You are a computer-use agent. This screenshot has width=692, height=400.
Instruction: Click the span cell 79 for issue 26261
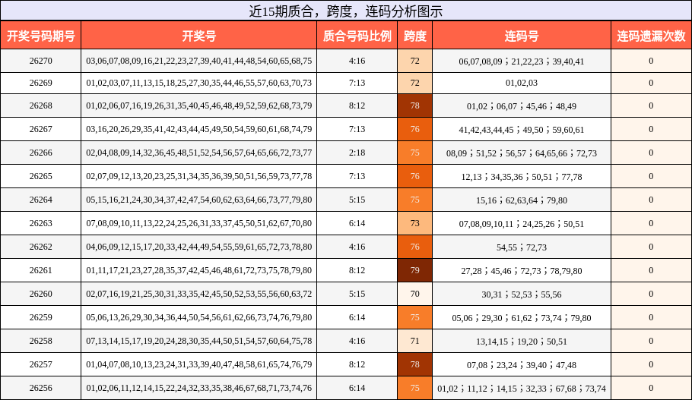tap(415, 270)
